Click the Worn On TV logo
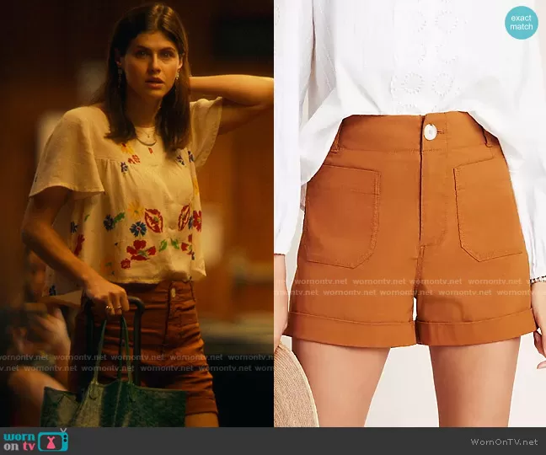The width and height of the screenshot is (546, 455). point(35,441)
